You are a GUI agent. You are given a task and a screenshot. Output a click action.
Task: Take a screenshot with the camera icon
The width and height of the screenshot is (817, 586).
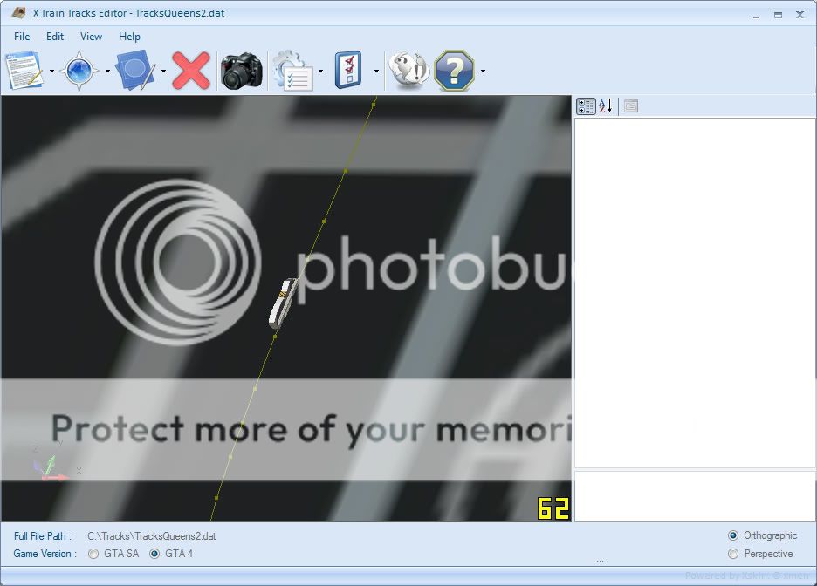pyautogui.click(x=241, y=71)
